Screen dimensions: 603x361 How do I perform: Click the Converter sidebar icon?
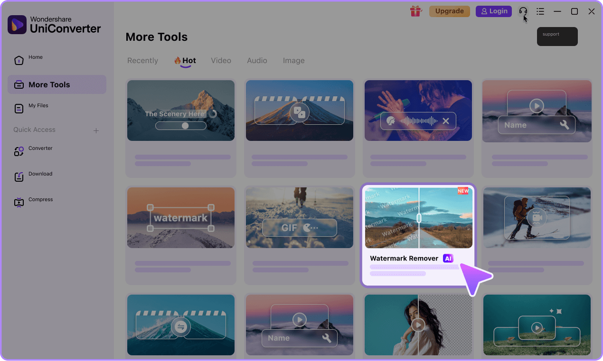point(19,151)
